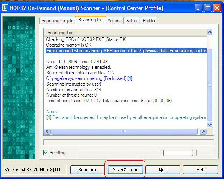Click the Quit button
The image size is (224, 179).
(x=163, y=170)
